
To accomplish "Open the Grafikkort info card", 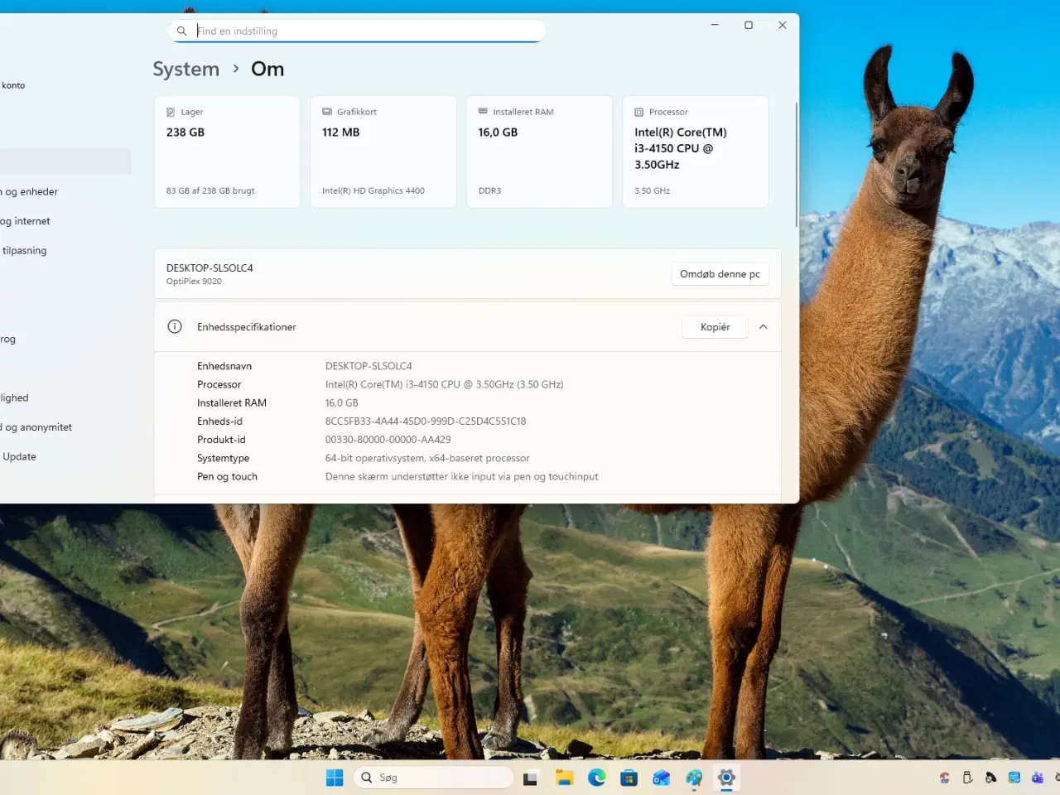I will [x=383, y=152].
